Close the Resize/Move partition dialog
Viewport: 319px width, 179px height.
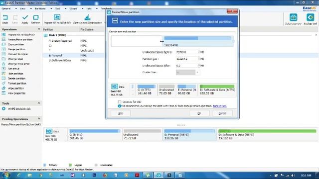[232, 11]
